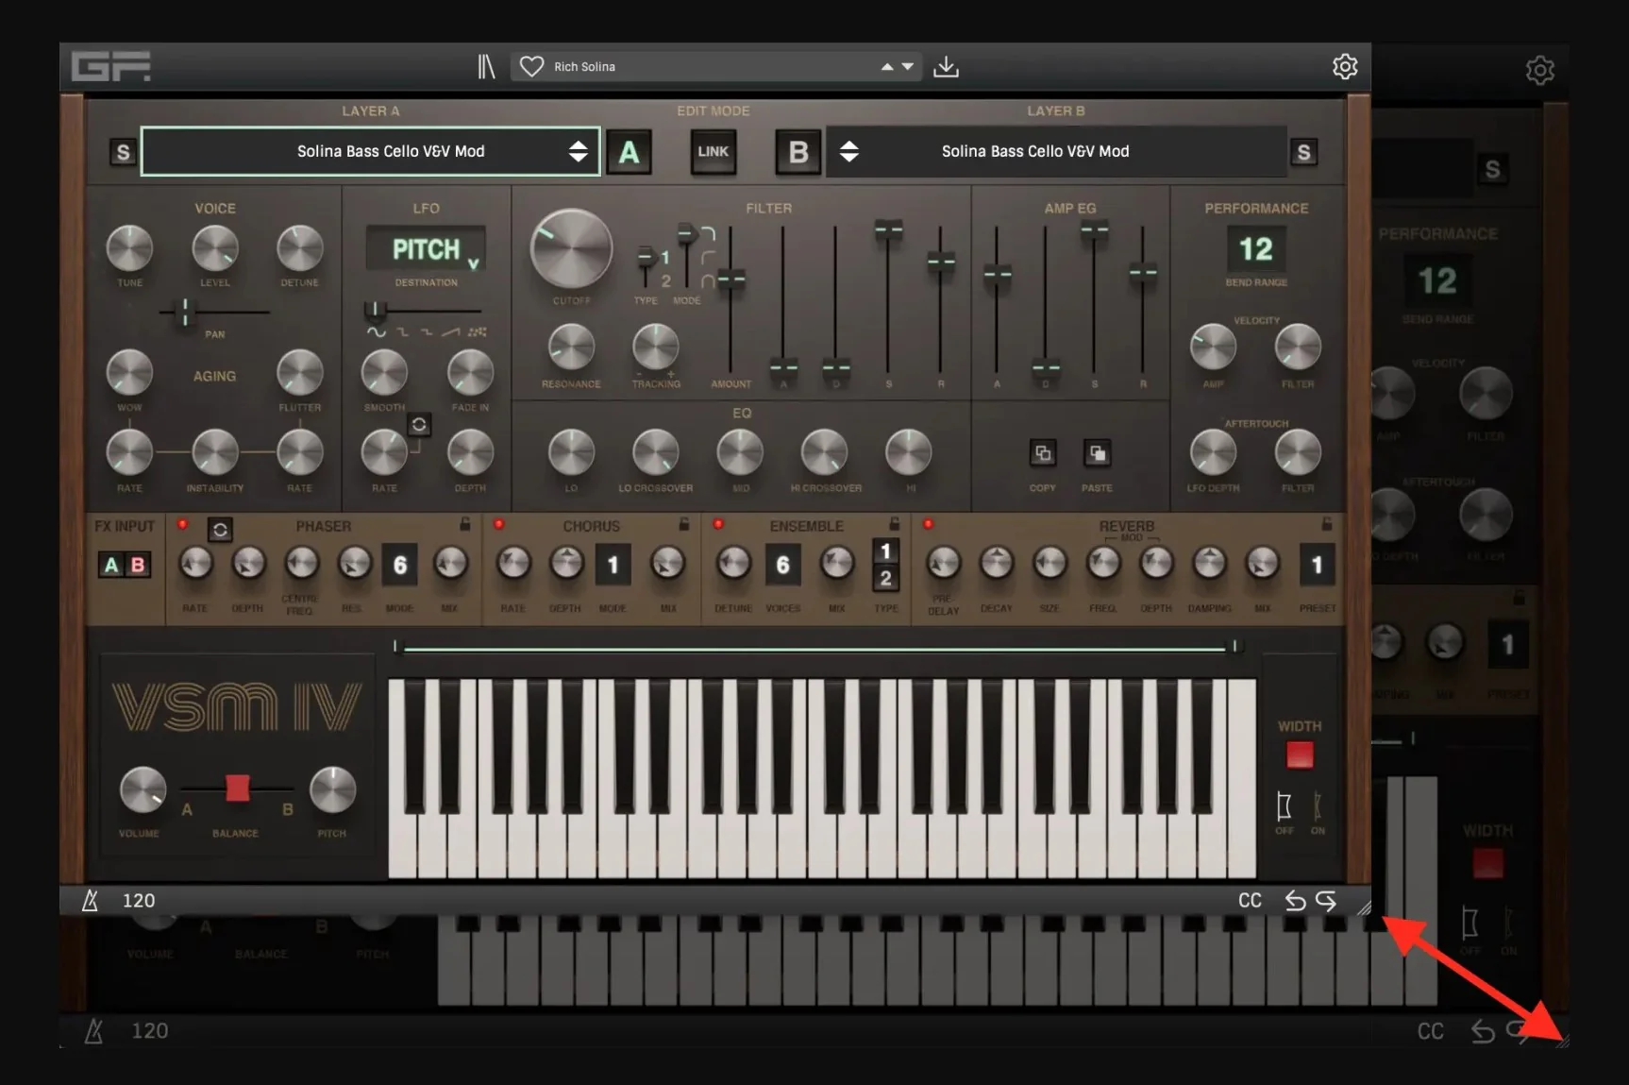
Task: Toggle the red WIDTH button
Action: click(1300, 754)
